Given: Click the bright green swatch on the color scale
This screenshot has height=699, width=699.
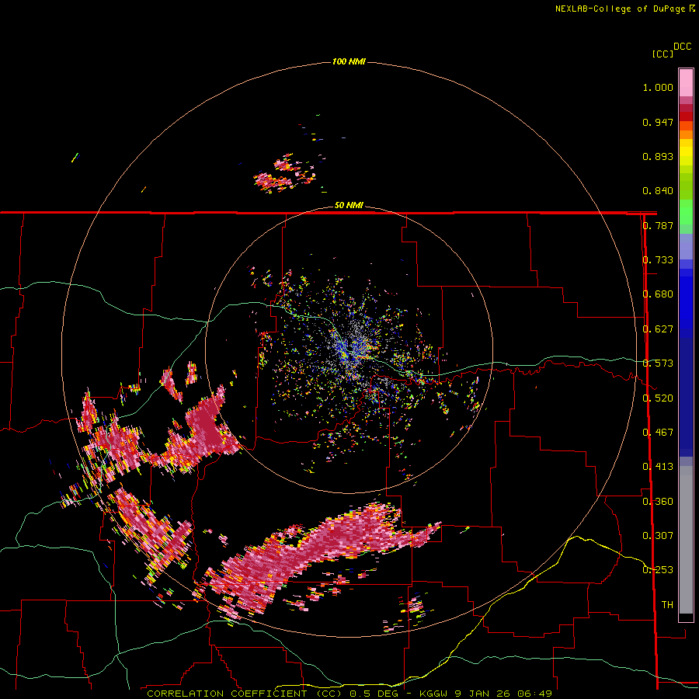Looking at the screenshot, I should (686, 212).
